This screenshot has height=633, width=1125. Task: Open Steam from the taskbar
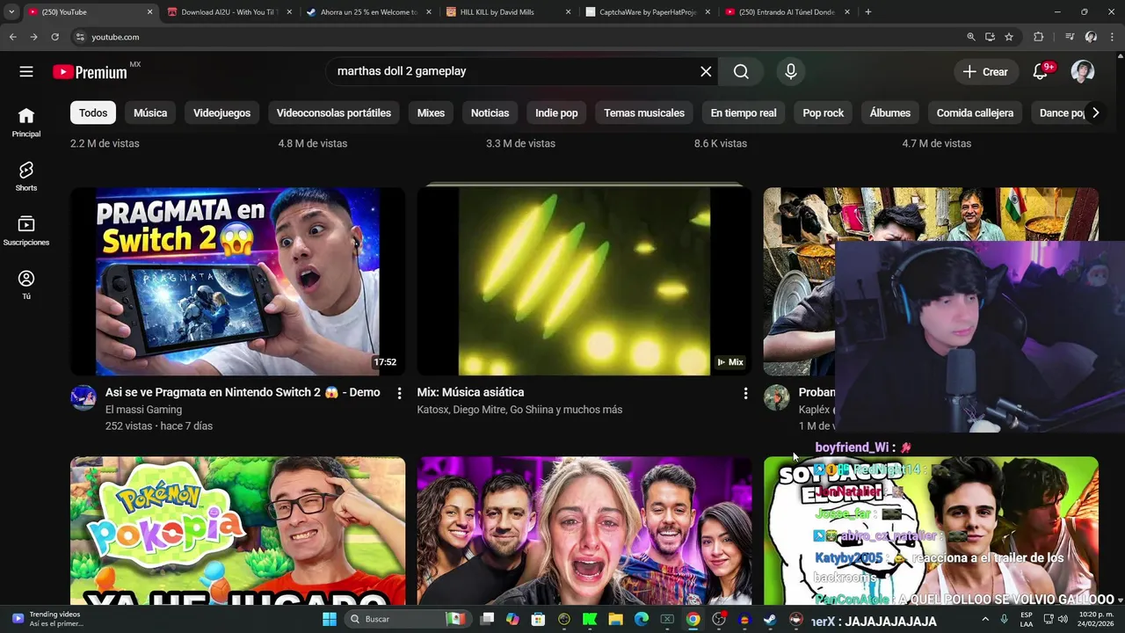770,619
